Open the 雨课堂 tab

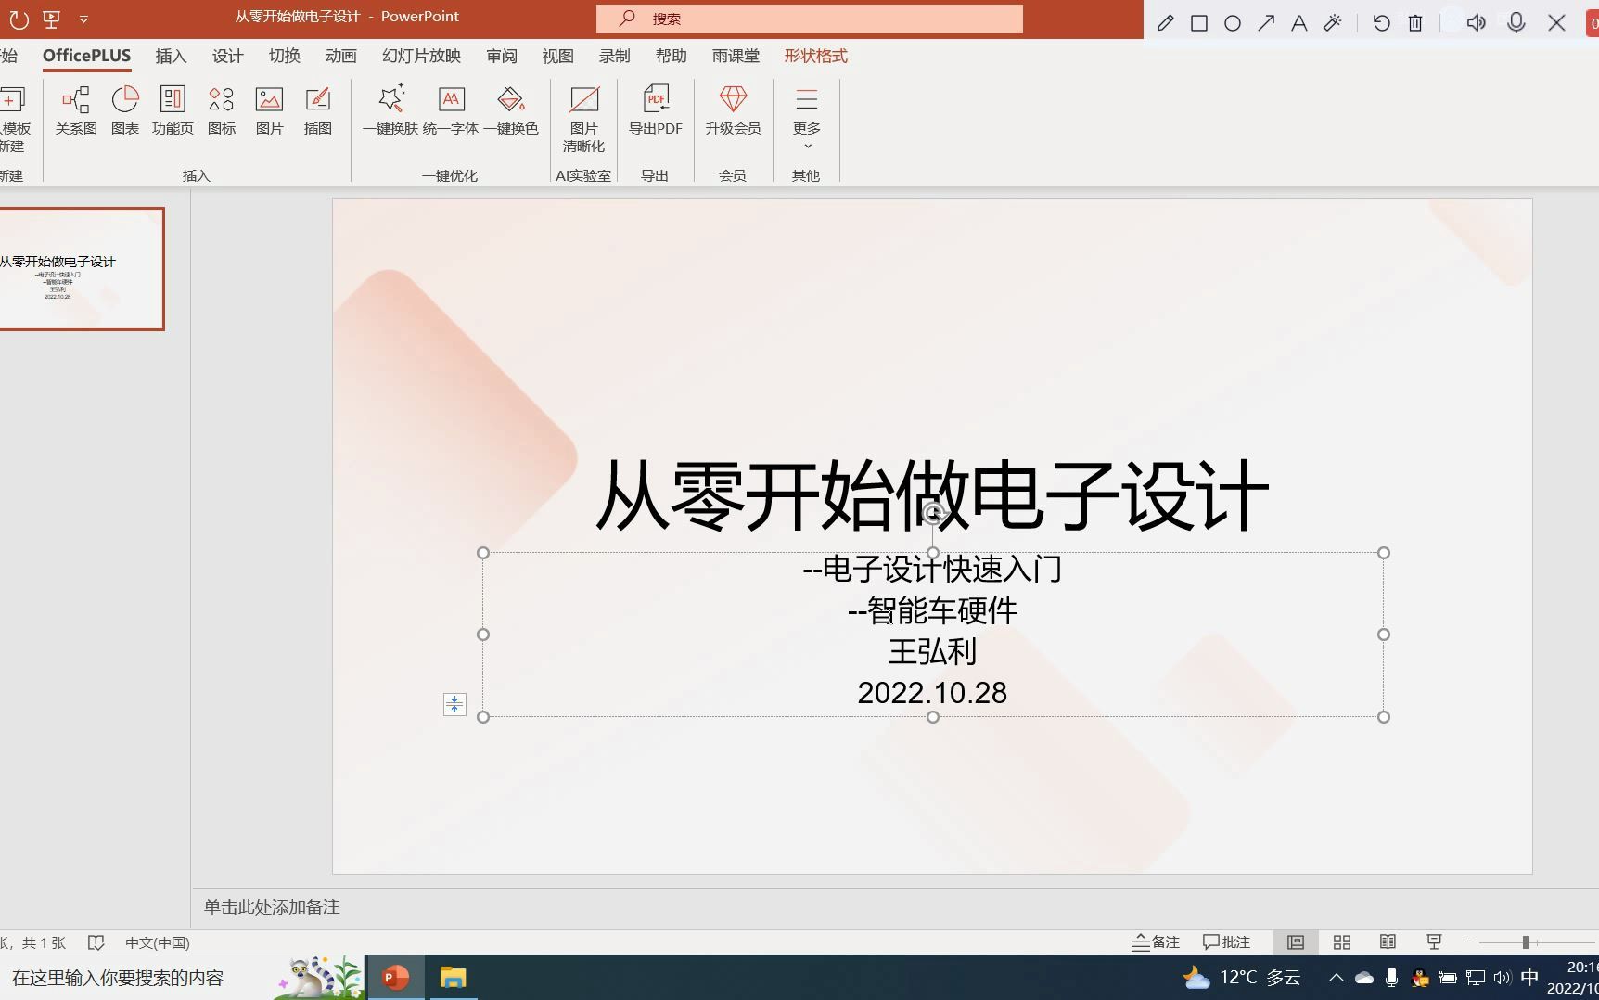click(736, 56)
